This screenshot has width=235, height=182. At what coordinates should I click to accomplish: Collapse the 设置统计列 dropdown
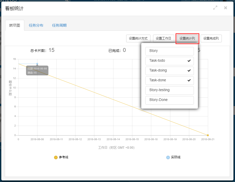coord(187,38)
